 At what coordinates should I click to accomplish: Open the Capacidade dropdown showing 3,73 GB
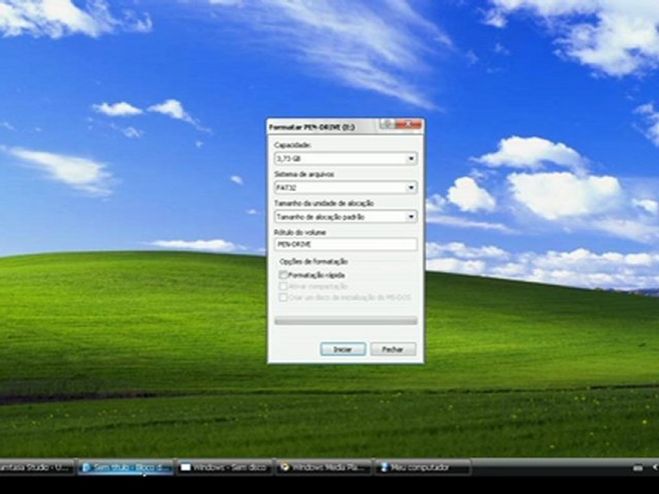point(345,158)
